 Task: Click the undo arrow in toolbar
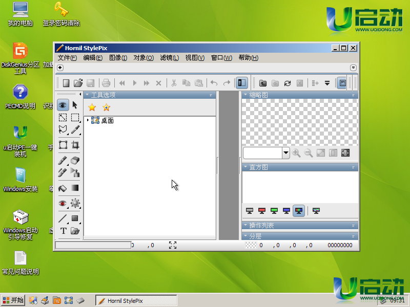[x=214, y=83]
